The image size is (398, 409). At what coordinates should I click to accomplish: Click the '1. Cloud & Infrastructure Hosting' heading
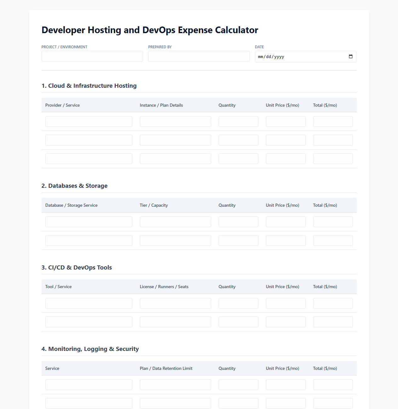click(x=89, y=86)
